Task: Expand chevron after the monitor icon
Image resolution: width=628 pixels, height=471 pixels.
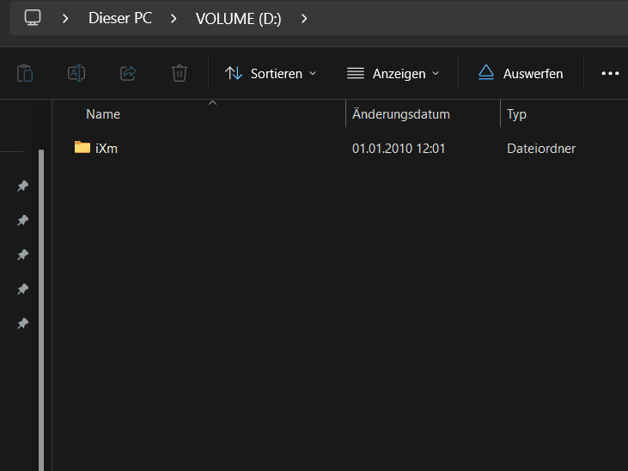Action: 65,18
